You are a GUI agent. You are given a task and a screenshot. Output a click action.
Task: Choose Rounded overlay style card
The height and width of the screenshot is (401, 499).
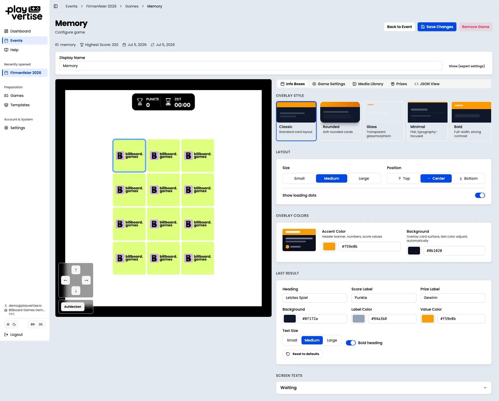[340, 121]
